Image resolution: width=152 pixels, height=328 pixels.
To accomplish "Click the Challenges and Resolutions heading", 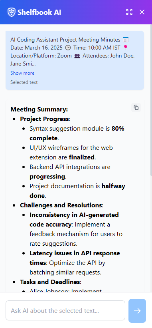I will click(x=61, y=205).
